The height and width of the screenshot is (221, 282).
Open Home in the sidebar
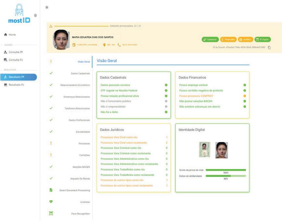click(x=12, y=35)
